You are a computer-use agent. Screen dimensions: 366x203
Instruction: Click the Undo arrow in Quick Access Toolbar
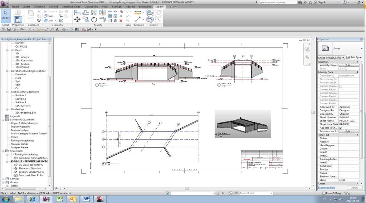pyautogui.click(x=22, y=29)
